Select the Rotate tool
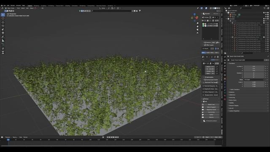 (x=3, y=26)
